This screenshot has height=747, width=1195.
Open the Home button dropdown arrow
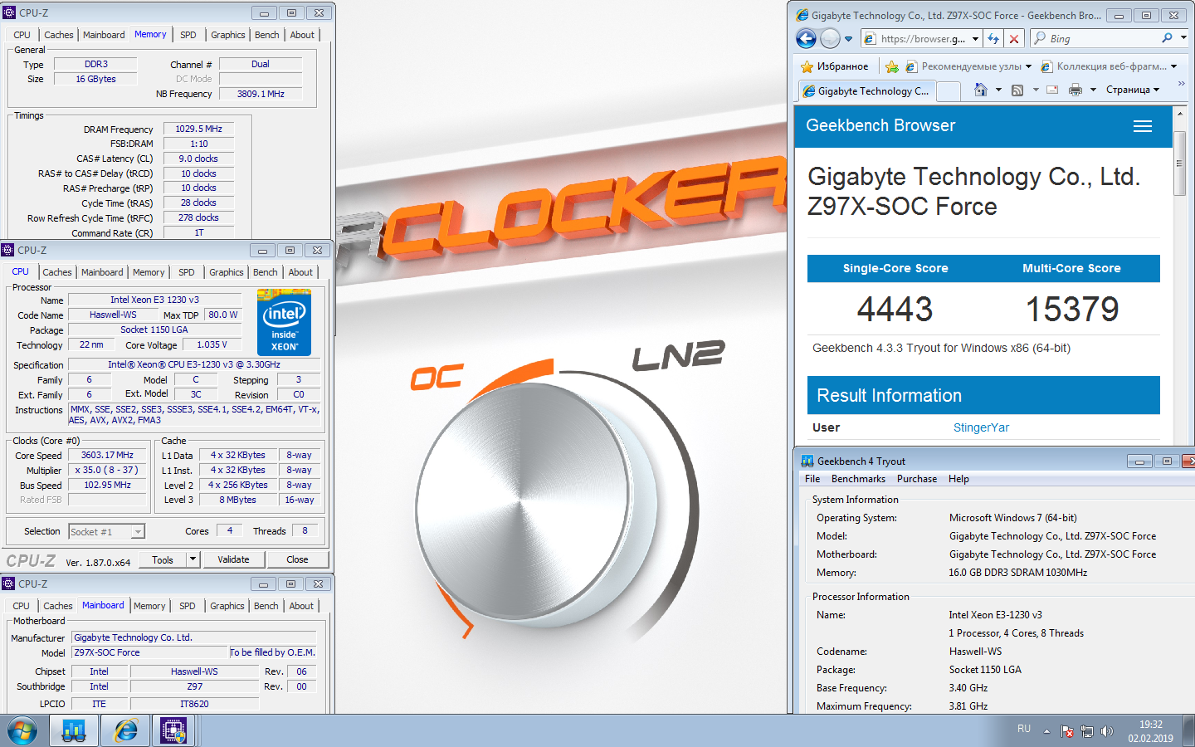998,90
